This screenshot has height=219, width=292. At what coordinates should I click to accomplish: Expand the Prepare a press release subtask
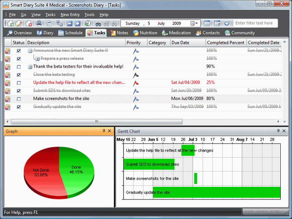click(x=38, y=59)
